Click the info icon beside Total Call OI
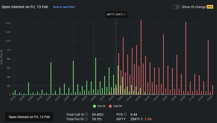Image resolution: width=217 pixels, height=123 pixels. click(86, 114)
